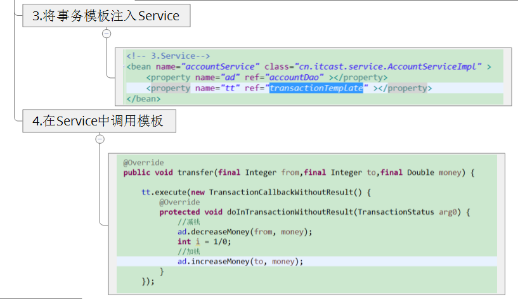Click the '});' closing line
The height and width of the screenshot is (299, 518).
click(148, 281)
